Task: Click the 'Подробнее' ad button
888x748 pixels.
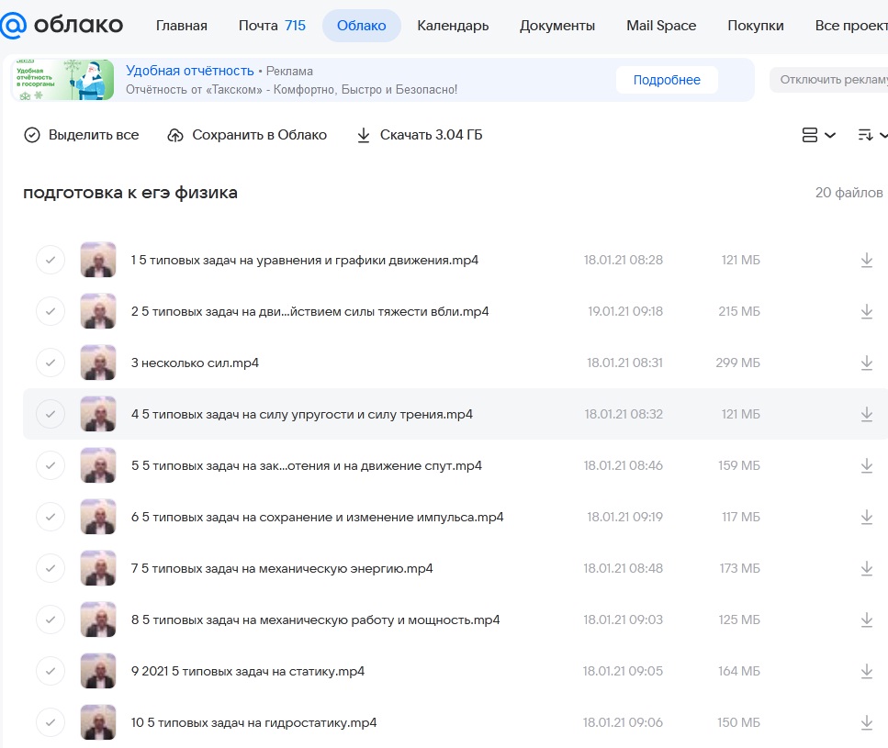Action: pos(667,80)
